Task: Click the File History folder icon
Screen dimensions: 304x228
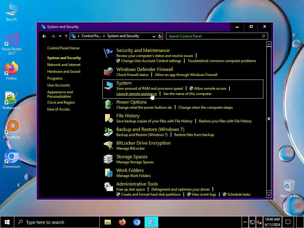Action: 109,118
